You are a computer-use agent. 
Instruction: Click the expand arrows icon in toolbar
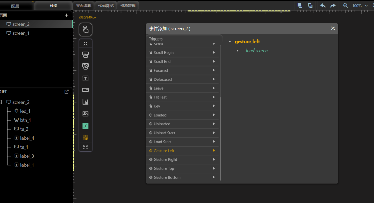[x=86, y=147]
